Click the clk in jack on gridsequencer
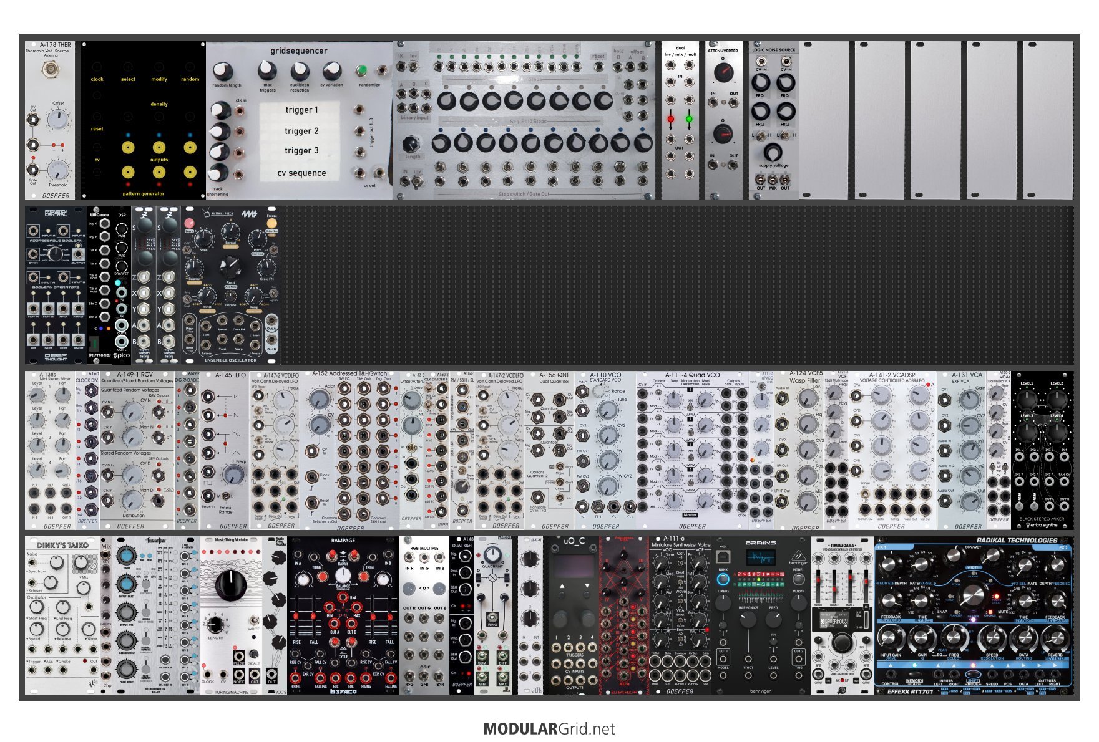Screen dimensions: 1099x742 pos(240,111)
